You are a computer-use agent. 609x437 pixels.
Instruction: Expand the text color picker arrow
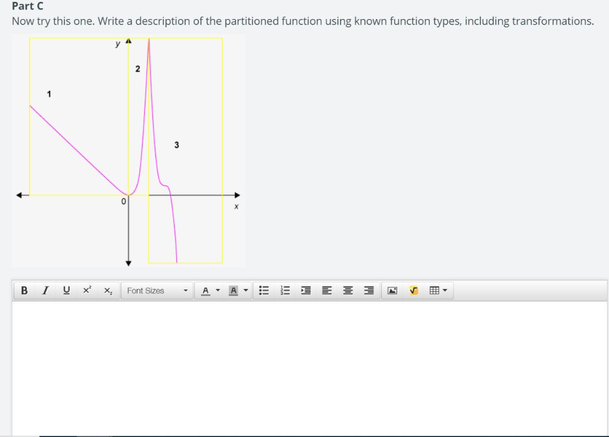pyautogui.click(x=218, y=290)
